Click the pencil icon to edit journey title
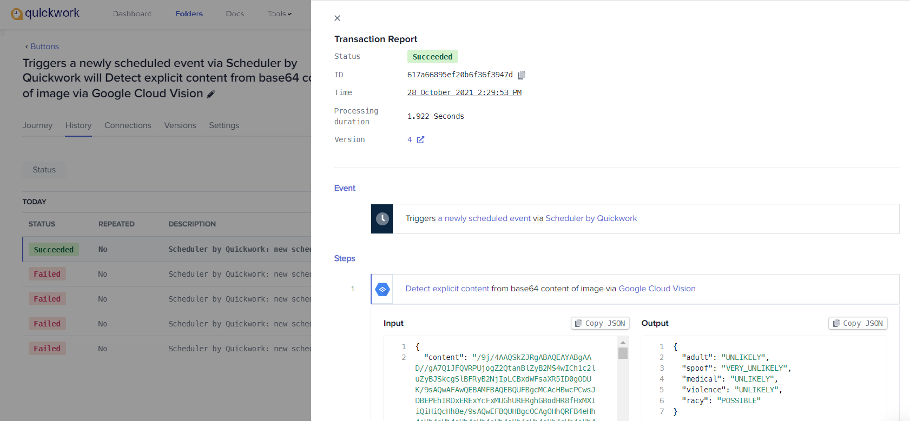The image size is (910, 421). (x=211, y=94)
